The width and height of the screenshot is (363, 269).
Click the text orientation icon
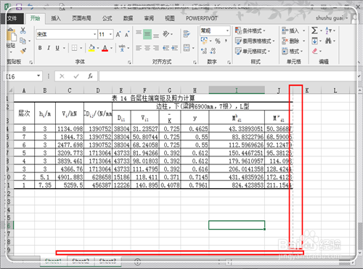point(166,34)
